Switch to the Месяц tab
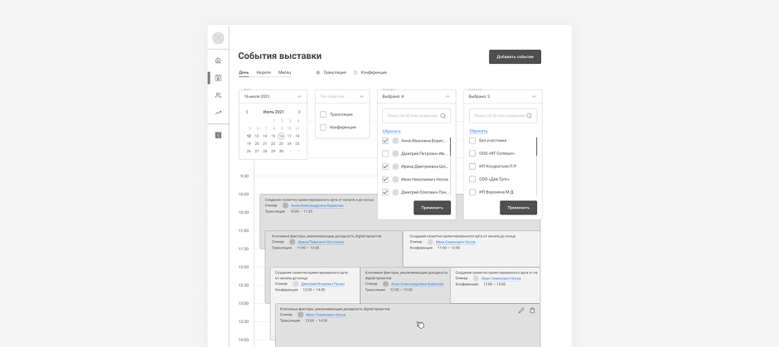Screen dimensions: 779x347 coord(284,72)
